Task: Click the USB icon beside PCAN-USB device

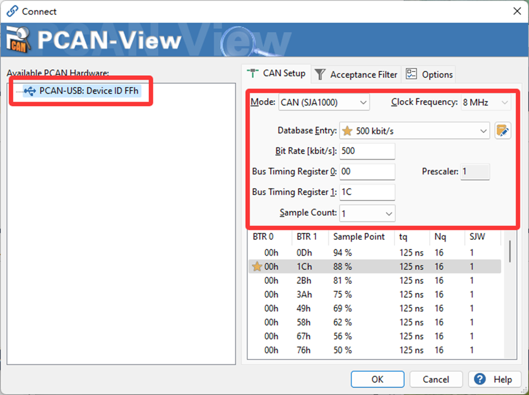Action: click(30, 90)
